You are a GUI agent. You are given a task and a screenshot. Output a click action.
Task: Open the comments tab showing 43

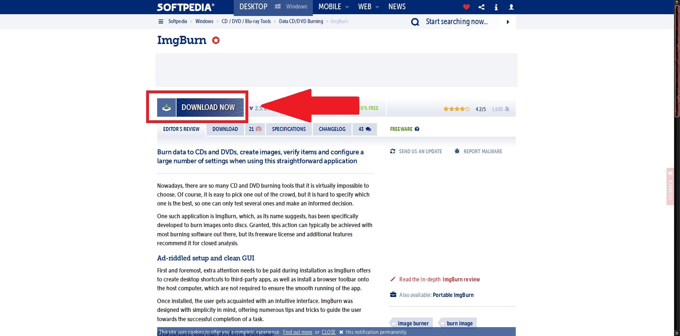pos(364,129)
